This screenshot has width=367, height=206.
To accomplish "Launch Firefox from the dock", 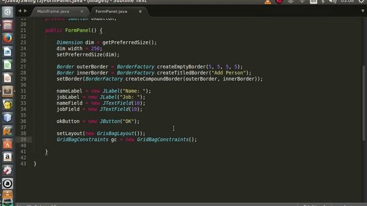I will [7, 38].
